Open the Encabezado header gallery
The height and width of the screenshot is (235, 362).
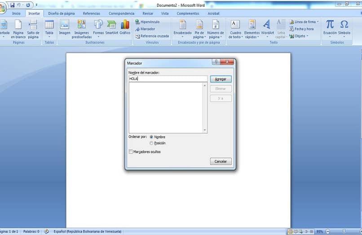pyautogui.click(x=183, y=29)
